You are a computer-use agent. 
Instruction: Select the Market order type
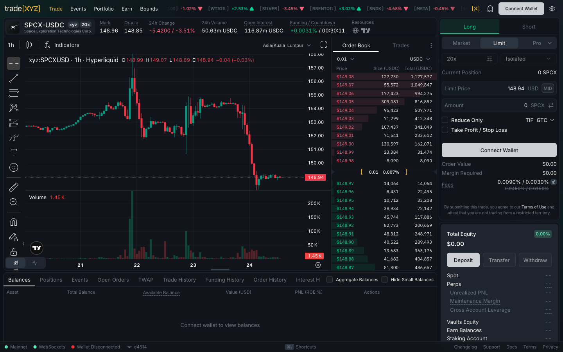(461, 43)
